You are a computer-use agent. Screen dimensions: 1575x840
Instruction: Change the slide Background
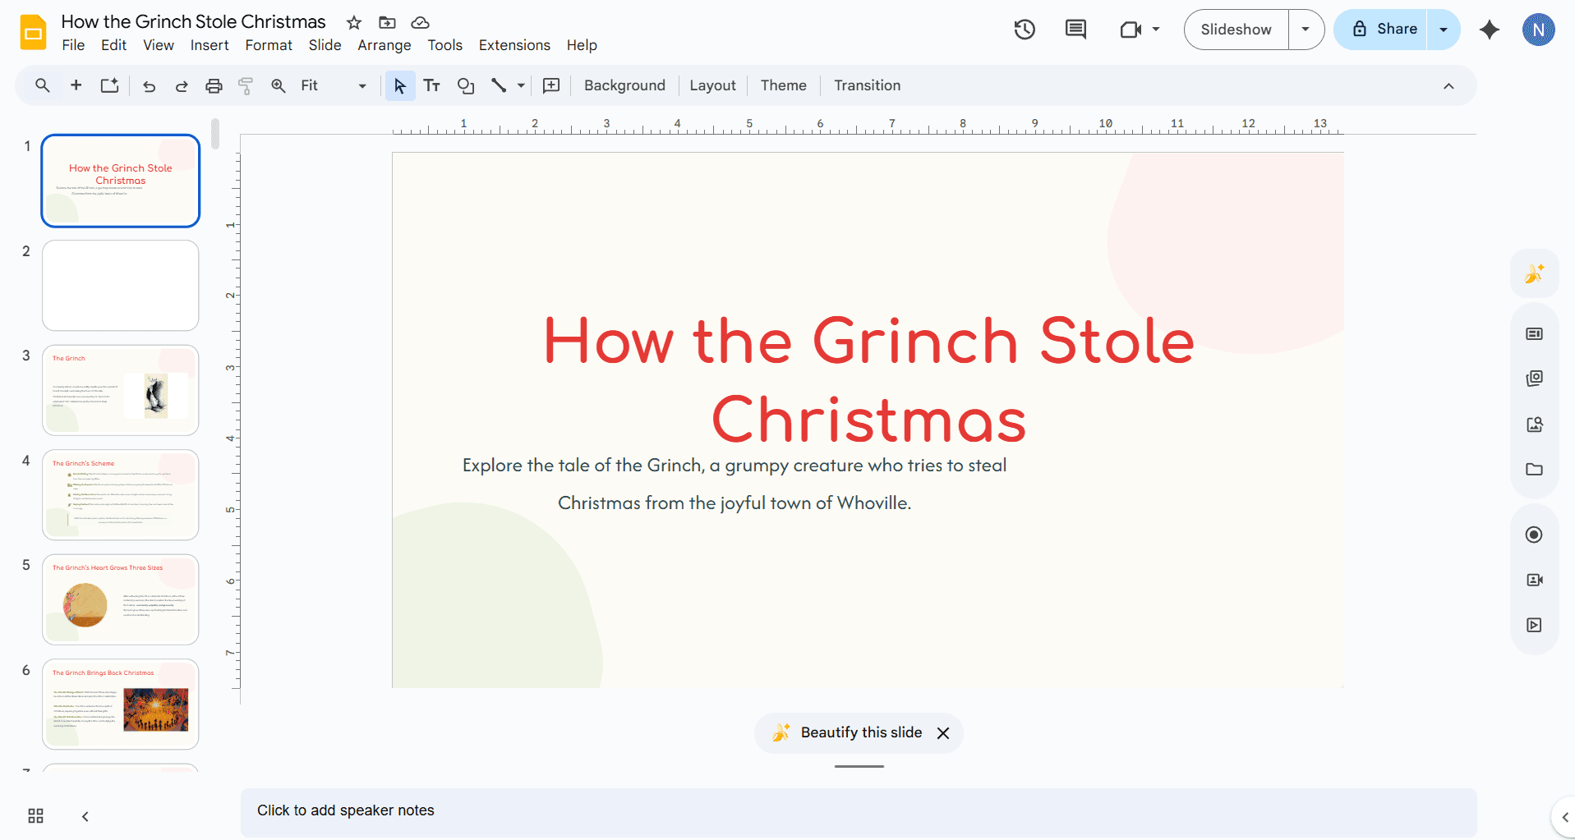point(624,85)
